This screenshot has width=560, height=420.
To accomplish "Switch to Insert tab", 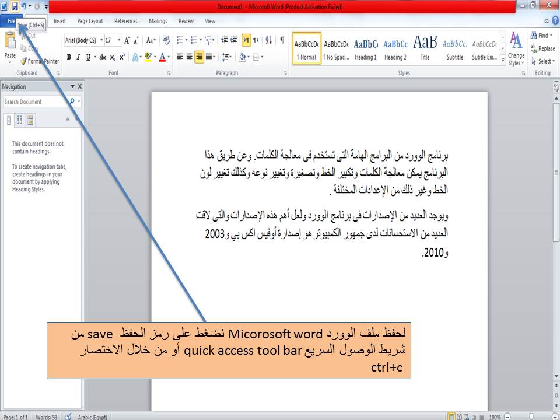I will pyautogui.click(x=60, y=21).
